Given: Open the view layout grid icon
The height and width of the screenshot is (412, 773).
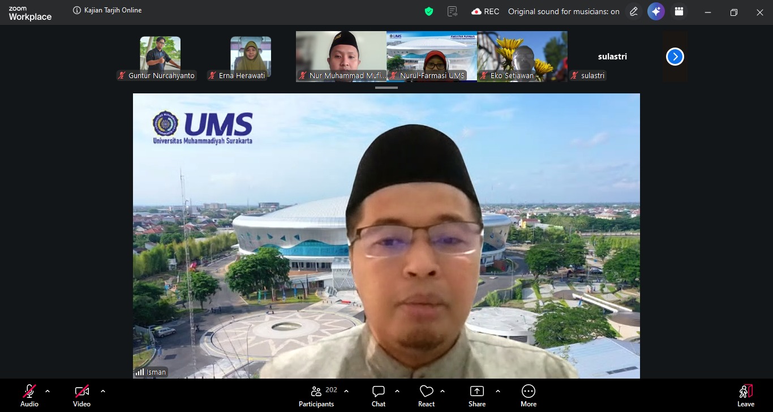Looking at the screenshot, I should pyautogui.click(x=679, y=11).
